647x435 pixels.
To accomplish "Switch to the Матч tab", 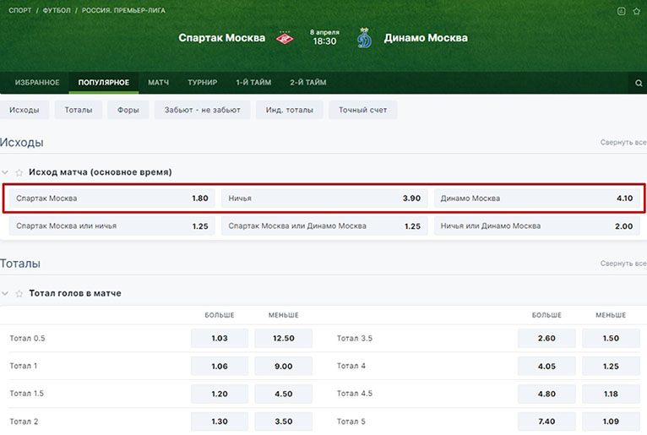I will (x=158, y=83).
